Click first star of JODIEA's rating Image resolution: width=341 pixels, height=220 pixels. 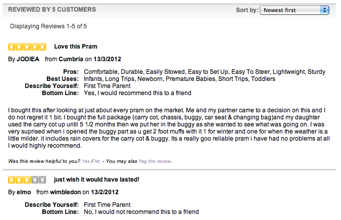(x=12, y=47)
